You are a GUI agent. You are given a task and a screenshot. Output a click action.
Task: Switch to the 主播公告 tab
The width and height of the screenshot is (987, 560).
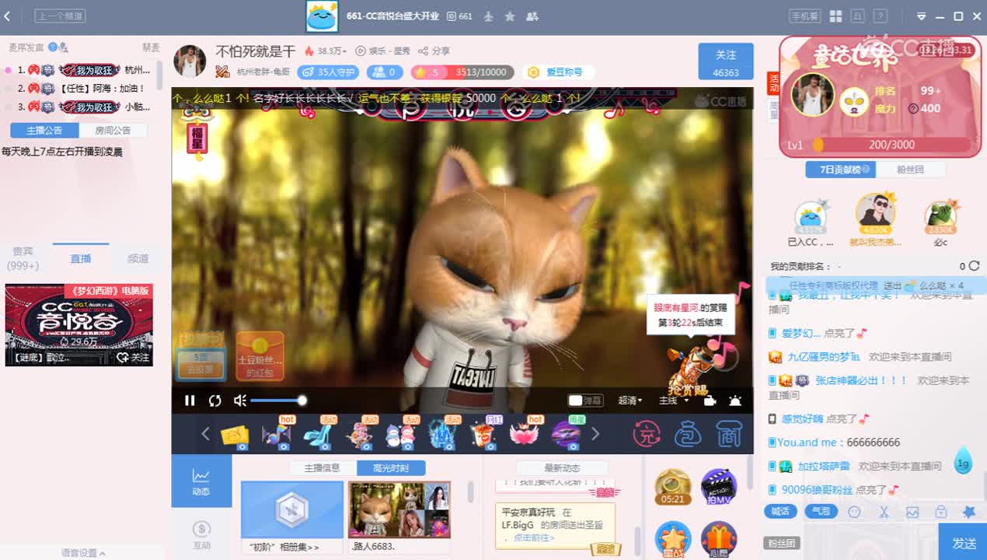click(45, 130)
